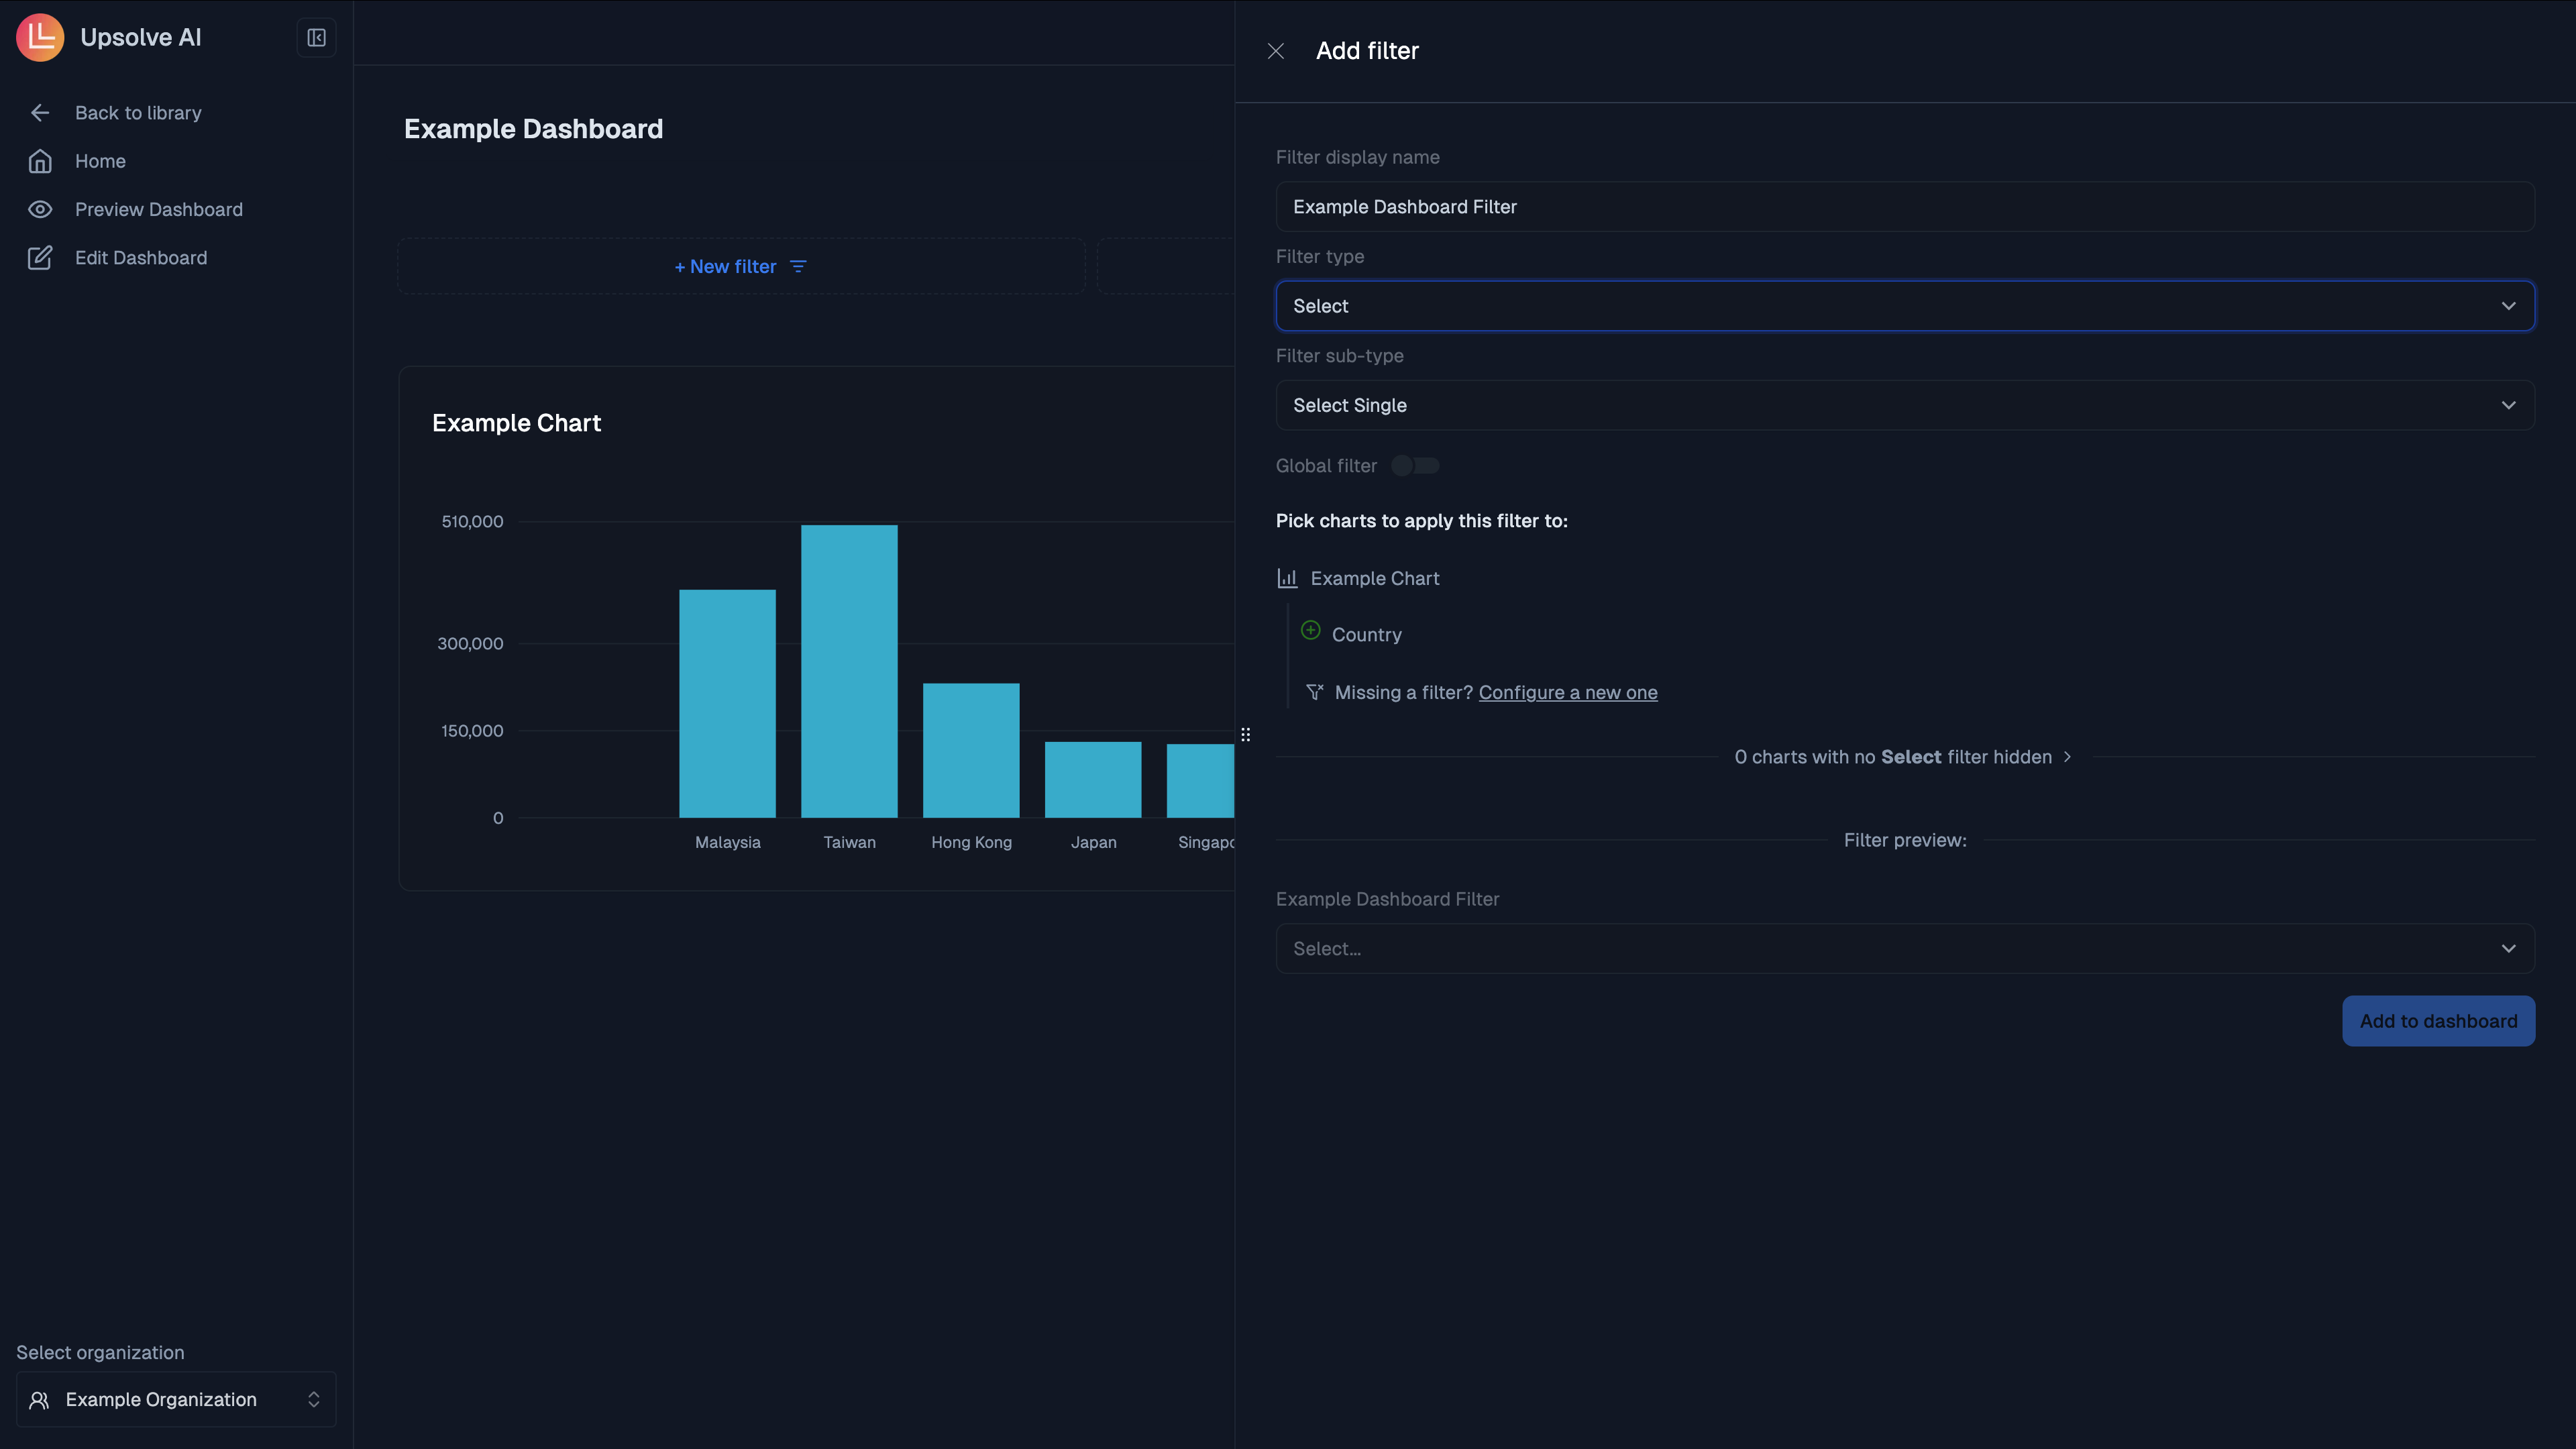The width and height of the screenshot is (2576, 1449).
Task: Open the Select Single sub-type dropdown
Action: [1904, 405]
